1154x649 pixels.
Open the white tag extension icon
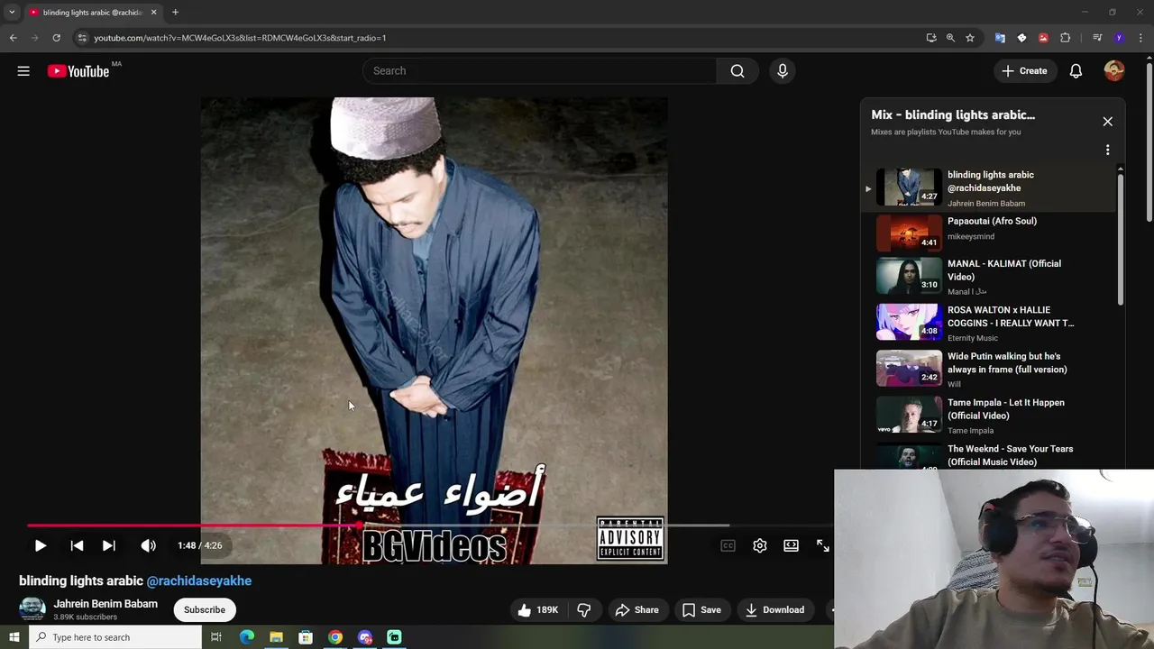tap(1021, 38)
